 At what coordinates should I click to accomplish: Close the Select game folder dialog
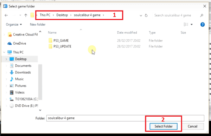pos(205,6)
